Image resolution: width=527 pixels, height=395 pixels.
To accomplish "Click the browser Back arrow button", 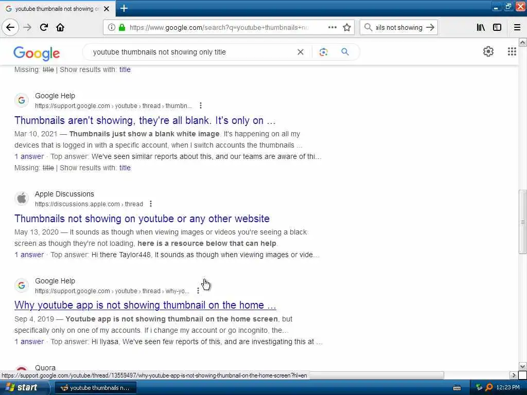I will pos(10,27).
